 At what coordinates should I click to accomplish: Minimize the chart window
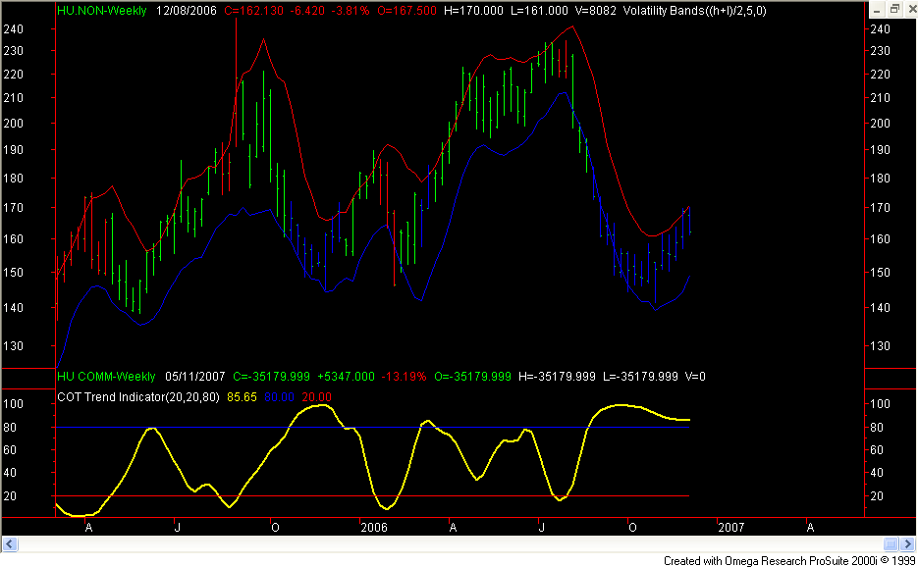(x=877, y=10)
